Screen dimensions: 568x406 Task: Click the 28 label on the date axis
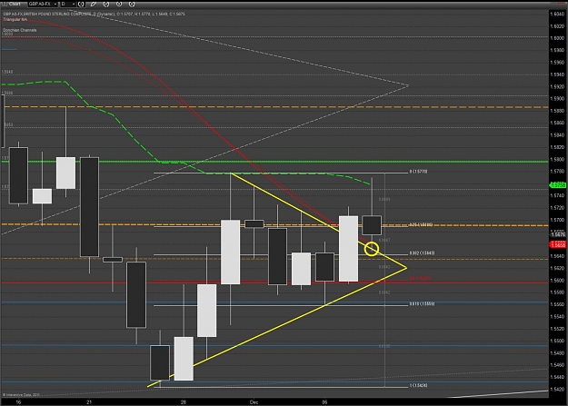click(184, 402)
